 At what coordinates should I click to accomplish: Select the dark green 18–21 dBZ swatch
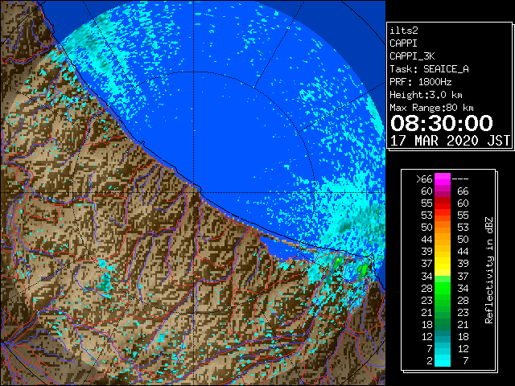click(443, 324)
